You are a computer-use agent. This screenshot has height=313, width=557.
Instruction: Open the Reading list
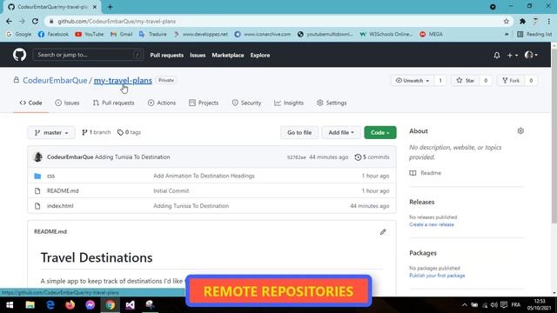(x=534, y=34)
